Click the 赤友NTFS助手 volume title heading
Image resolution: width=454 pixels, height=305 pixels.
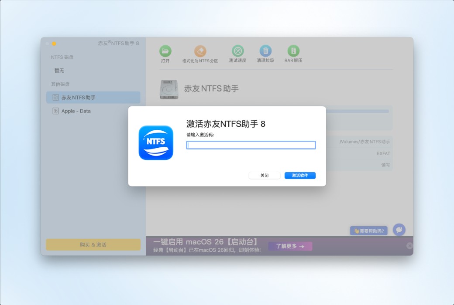[211, 88]
